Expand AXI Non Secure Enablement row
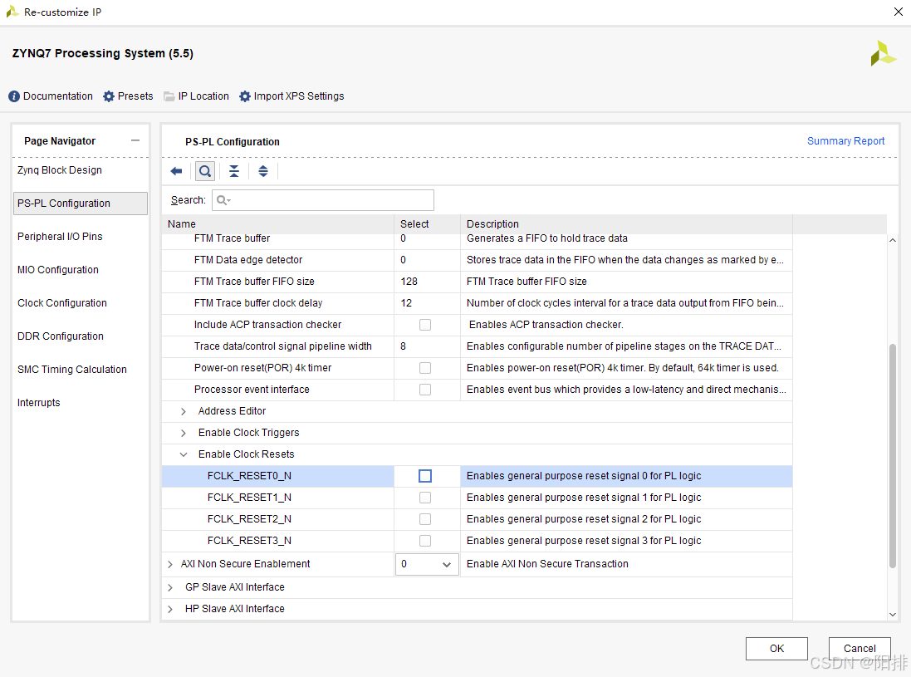 coord(170,564)
